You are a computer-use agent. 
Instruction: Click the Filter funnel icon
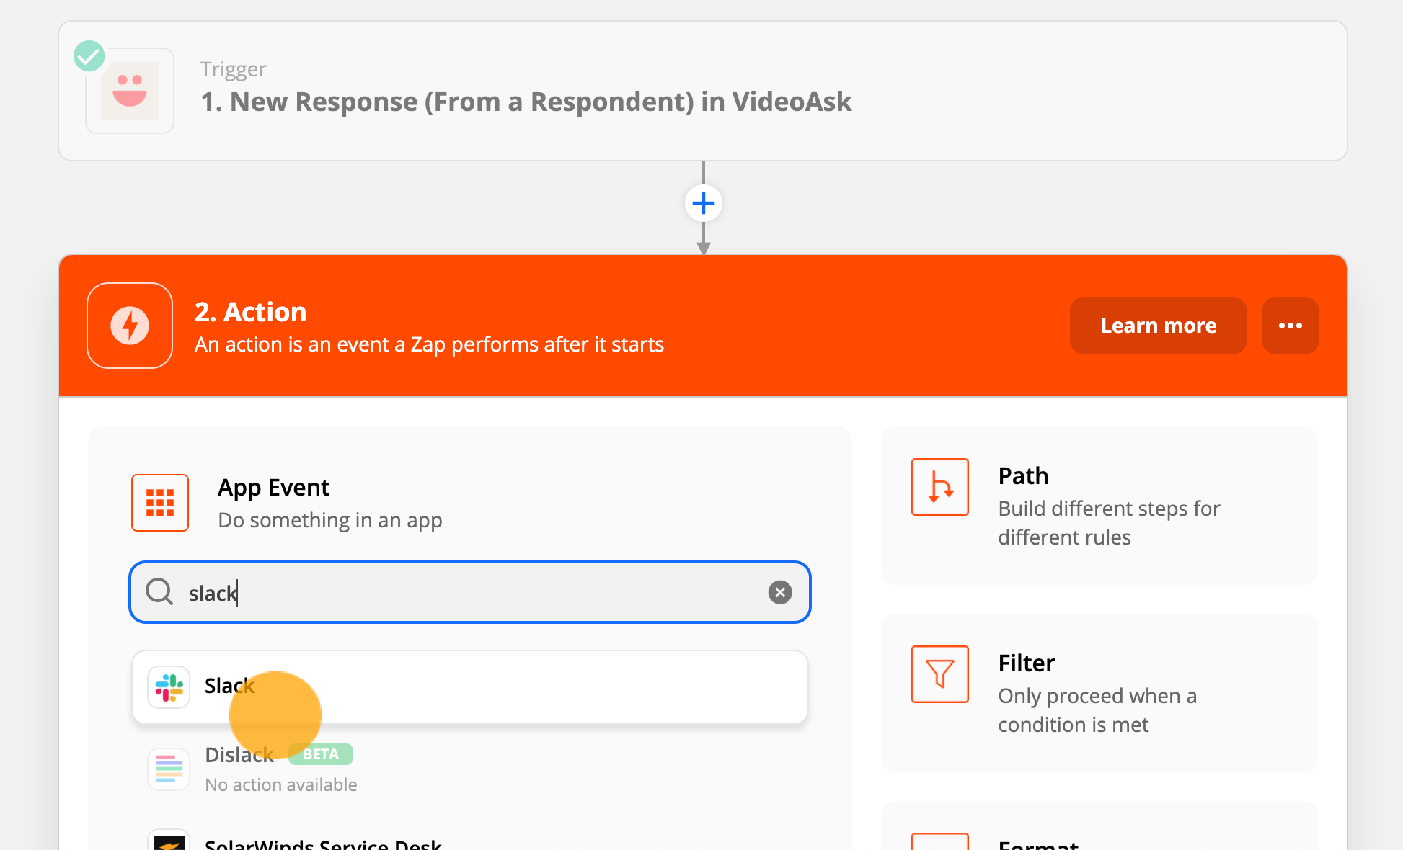(940, 674)
